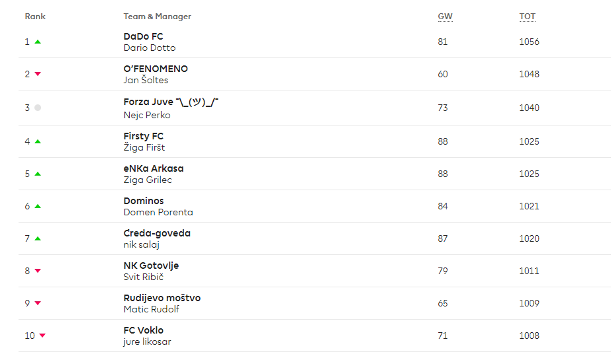Image resolution: width=613 pixels, height=356 pixels.
Task: Click red down arrow beside rank 2
Action: 38,74
